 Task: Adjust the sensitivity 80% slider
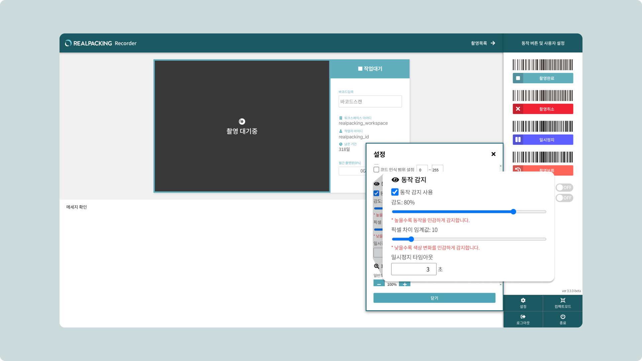pyautogui.click(x=513, y=212)
